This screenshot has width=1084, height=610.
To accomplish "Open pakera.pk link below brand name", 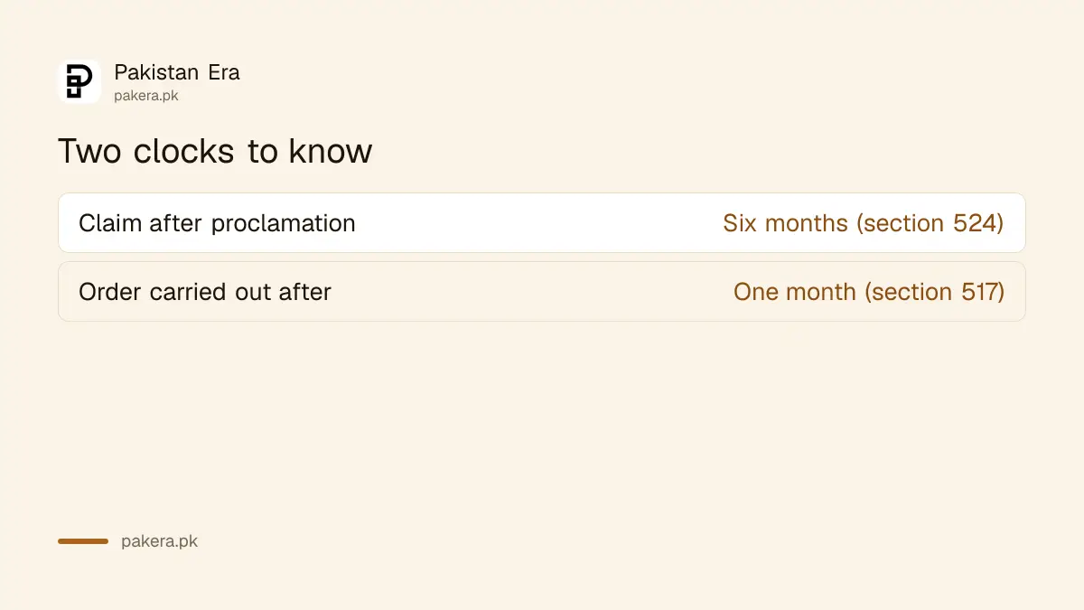I will coord(145,96).
